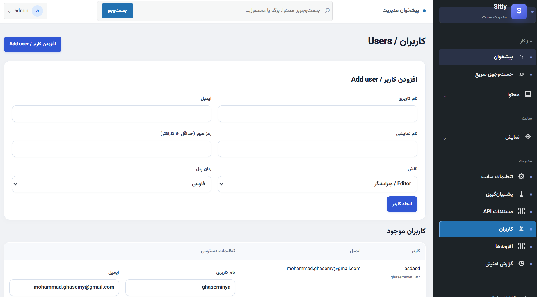Click the جست‌وجو search button
The height and width of the screenshot is (297, 537).
(x=118, y=11)
